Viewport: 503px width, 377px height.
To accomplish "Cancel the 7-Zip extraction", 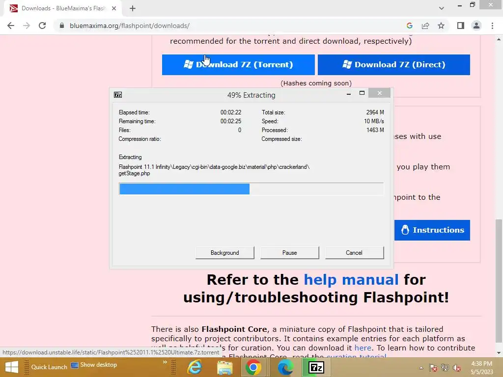I will click(354, 253).
